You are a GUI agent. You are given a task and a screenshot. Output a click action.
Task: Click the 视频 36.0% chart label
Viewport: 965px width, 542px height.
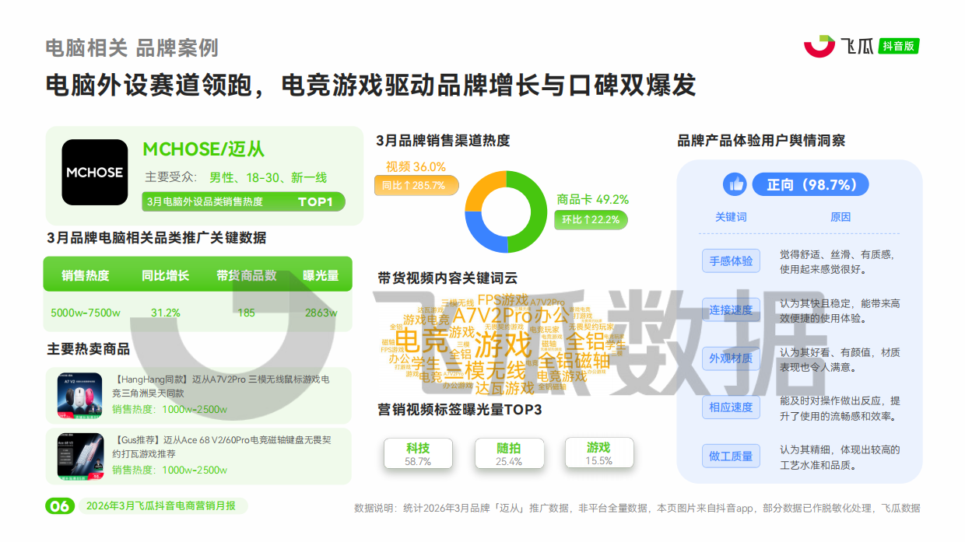(x=416, y=166)
